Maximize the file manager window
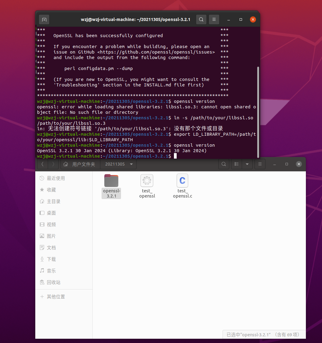322x343 pixels. click(x=287, y=164)
